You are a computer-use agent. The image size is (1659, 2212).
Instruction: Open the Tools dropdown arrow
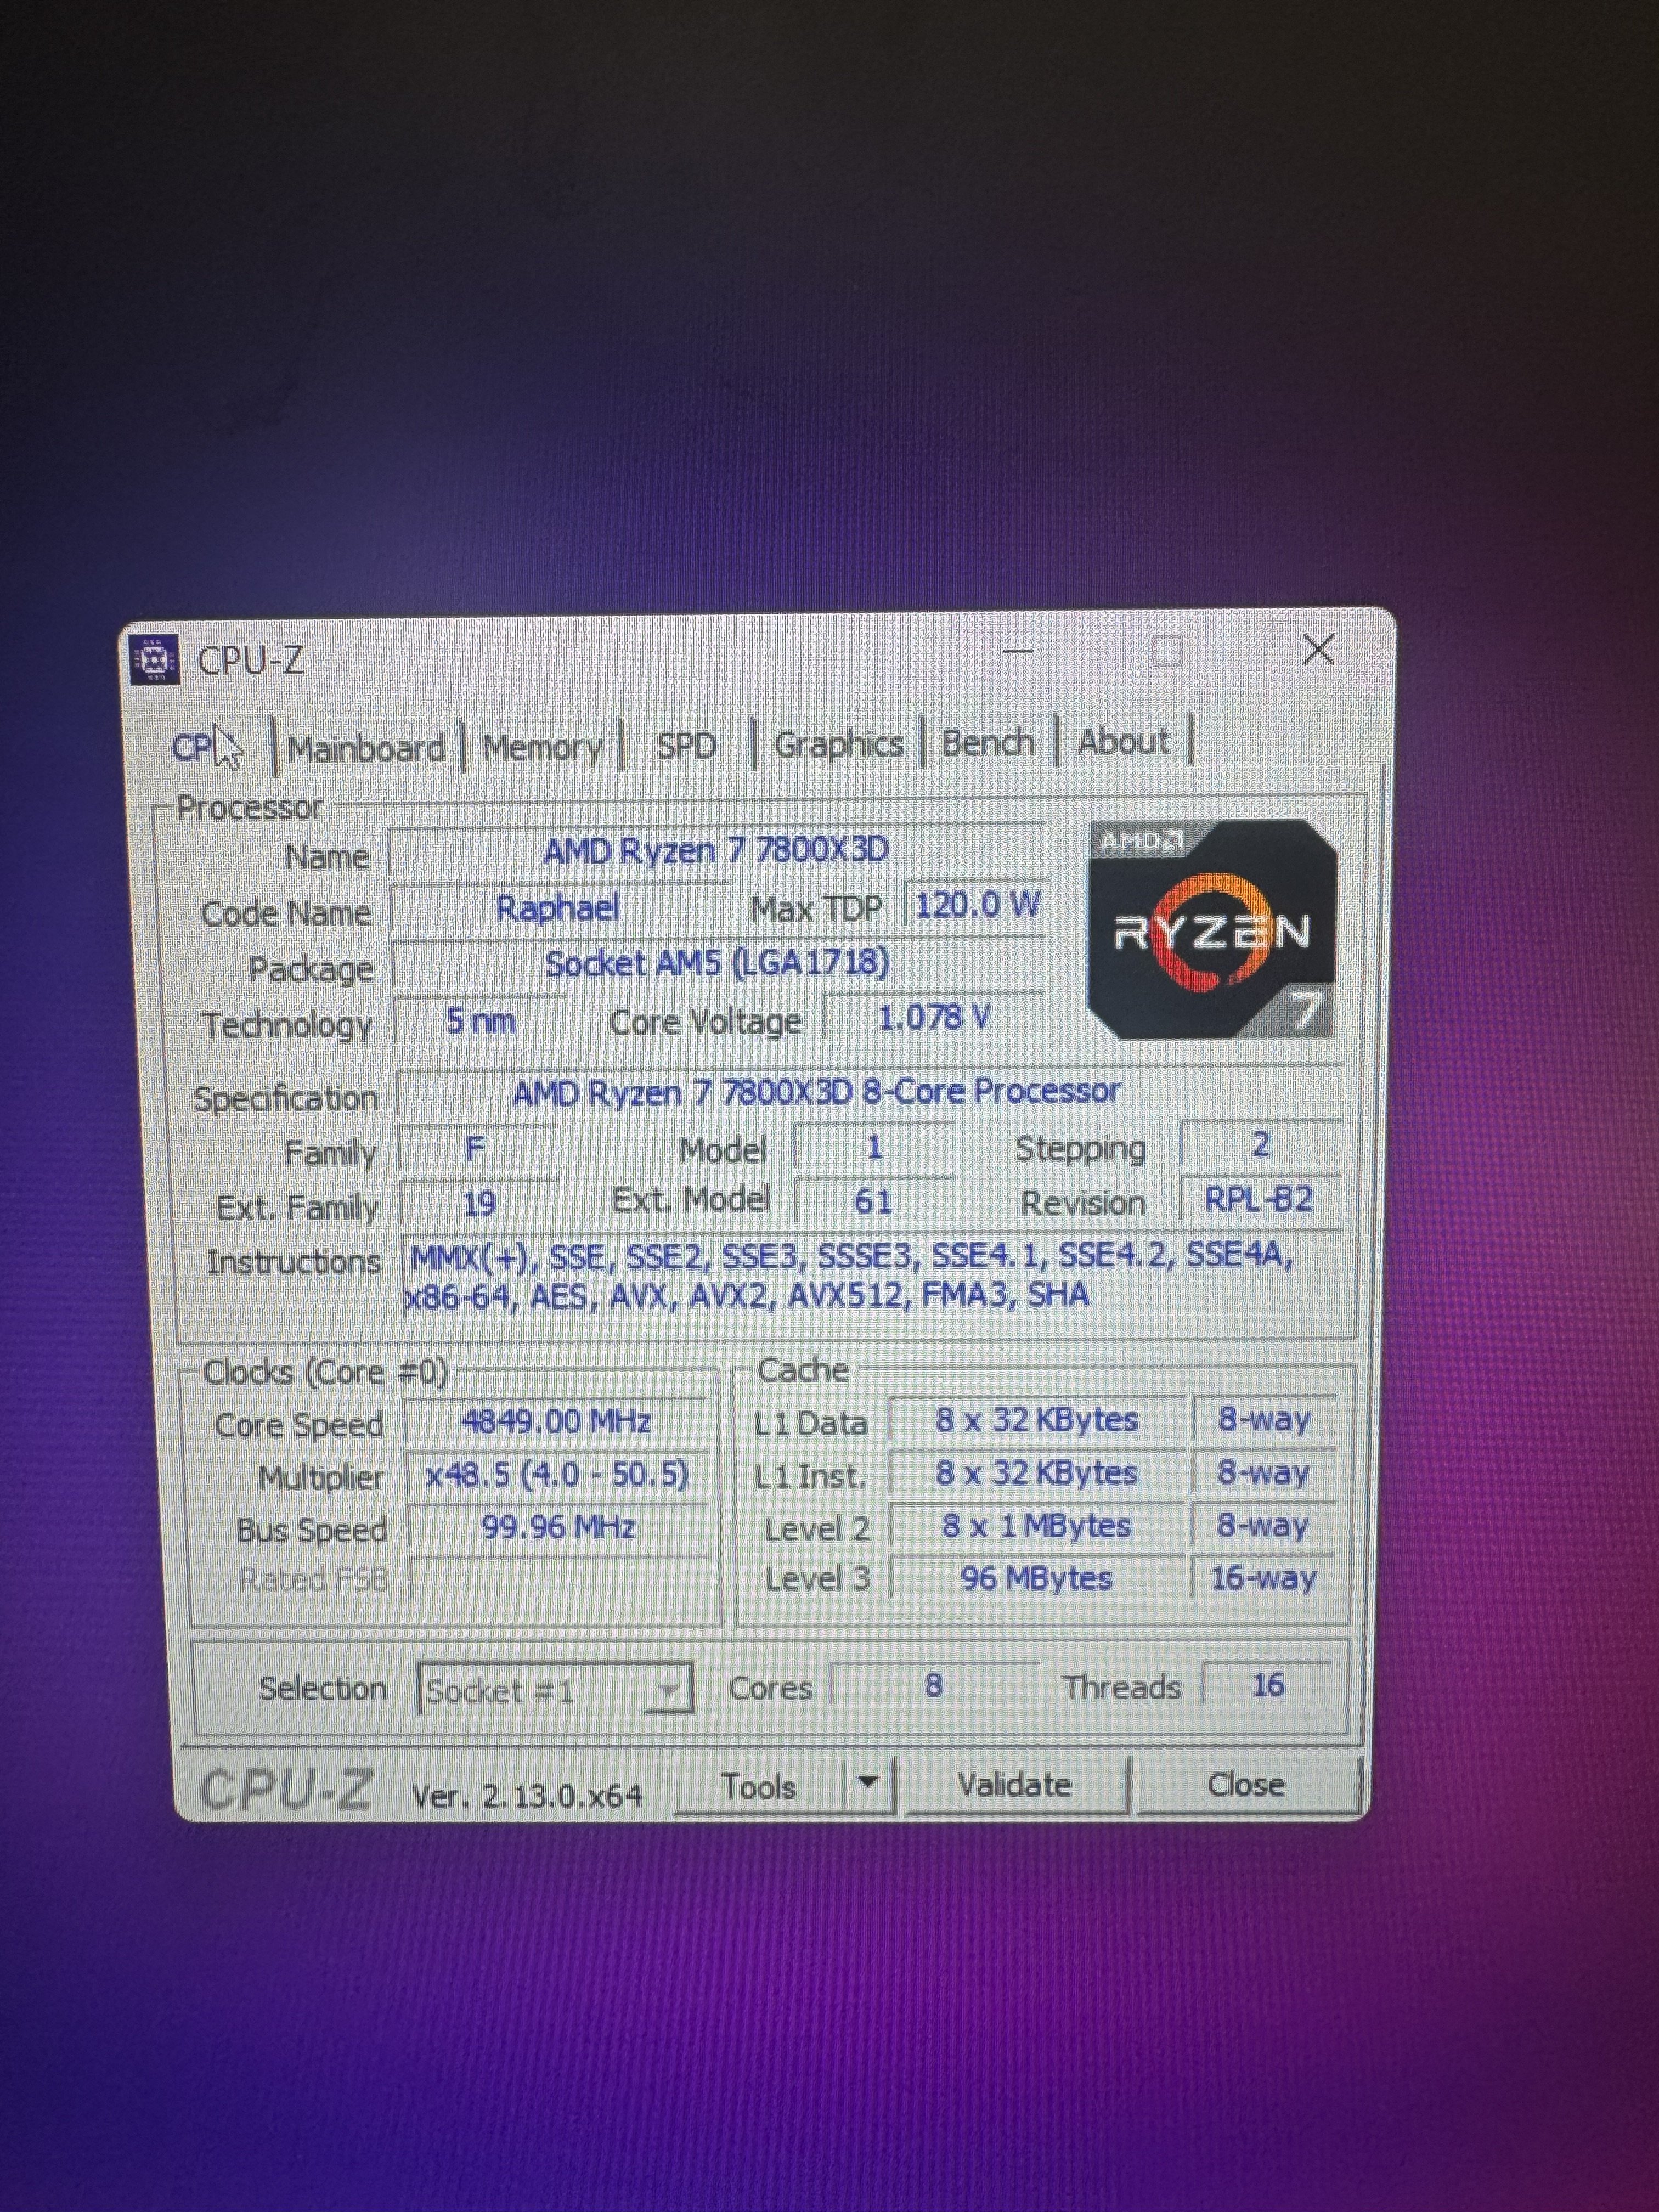pyautogui.click(x=868, y=1782)
